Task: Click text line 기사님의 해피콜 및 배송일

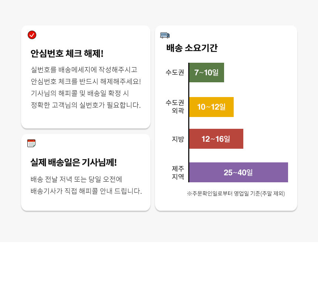Action: 80,93
